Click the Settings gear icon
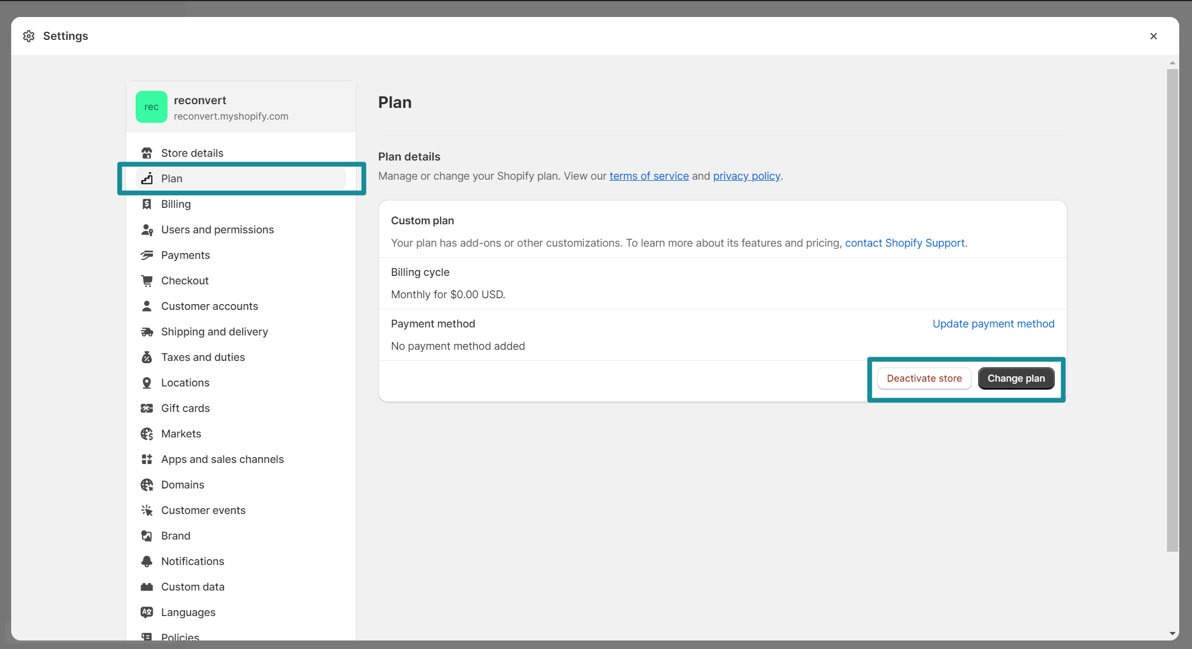Image resolution: width=1192 pixels, height=649 pixels. [29, 36]
